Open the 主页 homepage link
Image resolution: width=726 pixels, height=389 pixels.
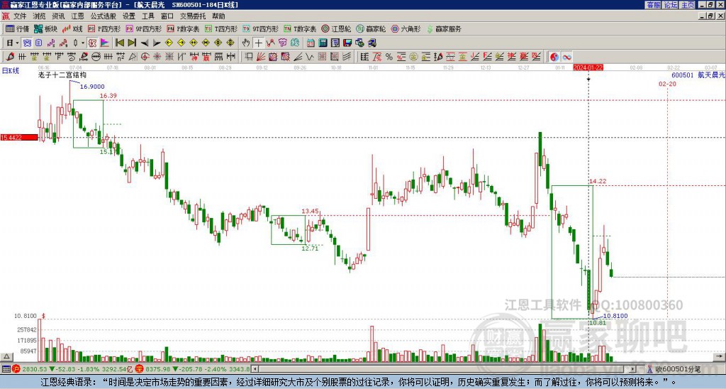pyautogui.click(x=688, y=5)
